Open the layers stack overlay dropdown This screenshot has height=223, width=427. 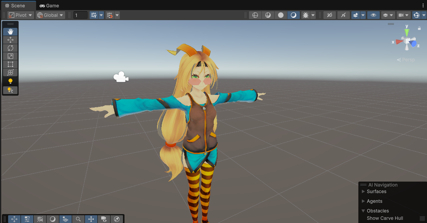point(388,15)
